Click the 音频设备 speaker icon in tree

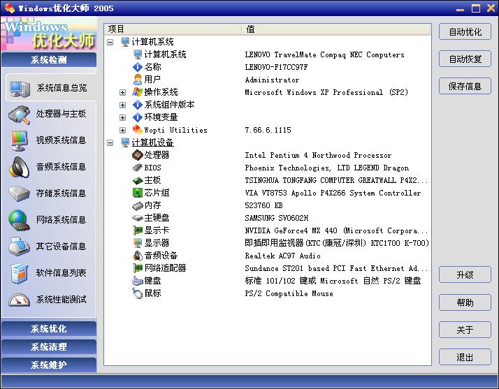tap(138, 256)
